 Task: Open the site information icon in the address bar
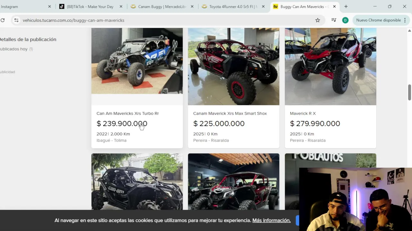tap(16, 20)
